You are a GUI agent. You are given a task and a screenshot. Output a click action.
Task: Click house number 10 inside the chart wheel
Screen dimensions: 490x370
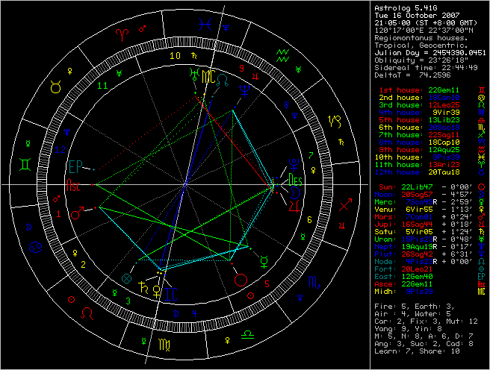click(174, 55)
